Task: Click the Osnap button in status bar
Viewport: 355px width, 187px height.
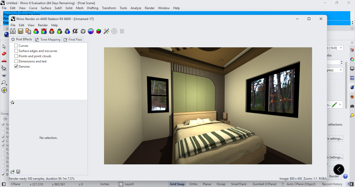Action: tap(221, 184)
